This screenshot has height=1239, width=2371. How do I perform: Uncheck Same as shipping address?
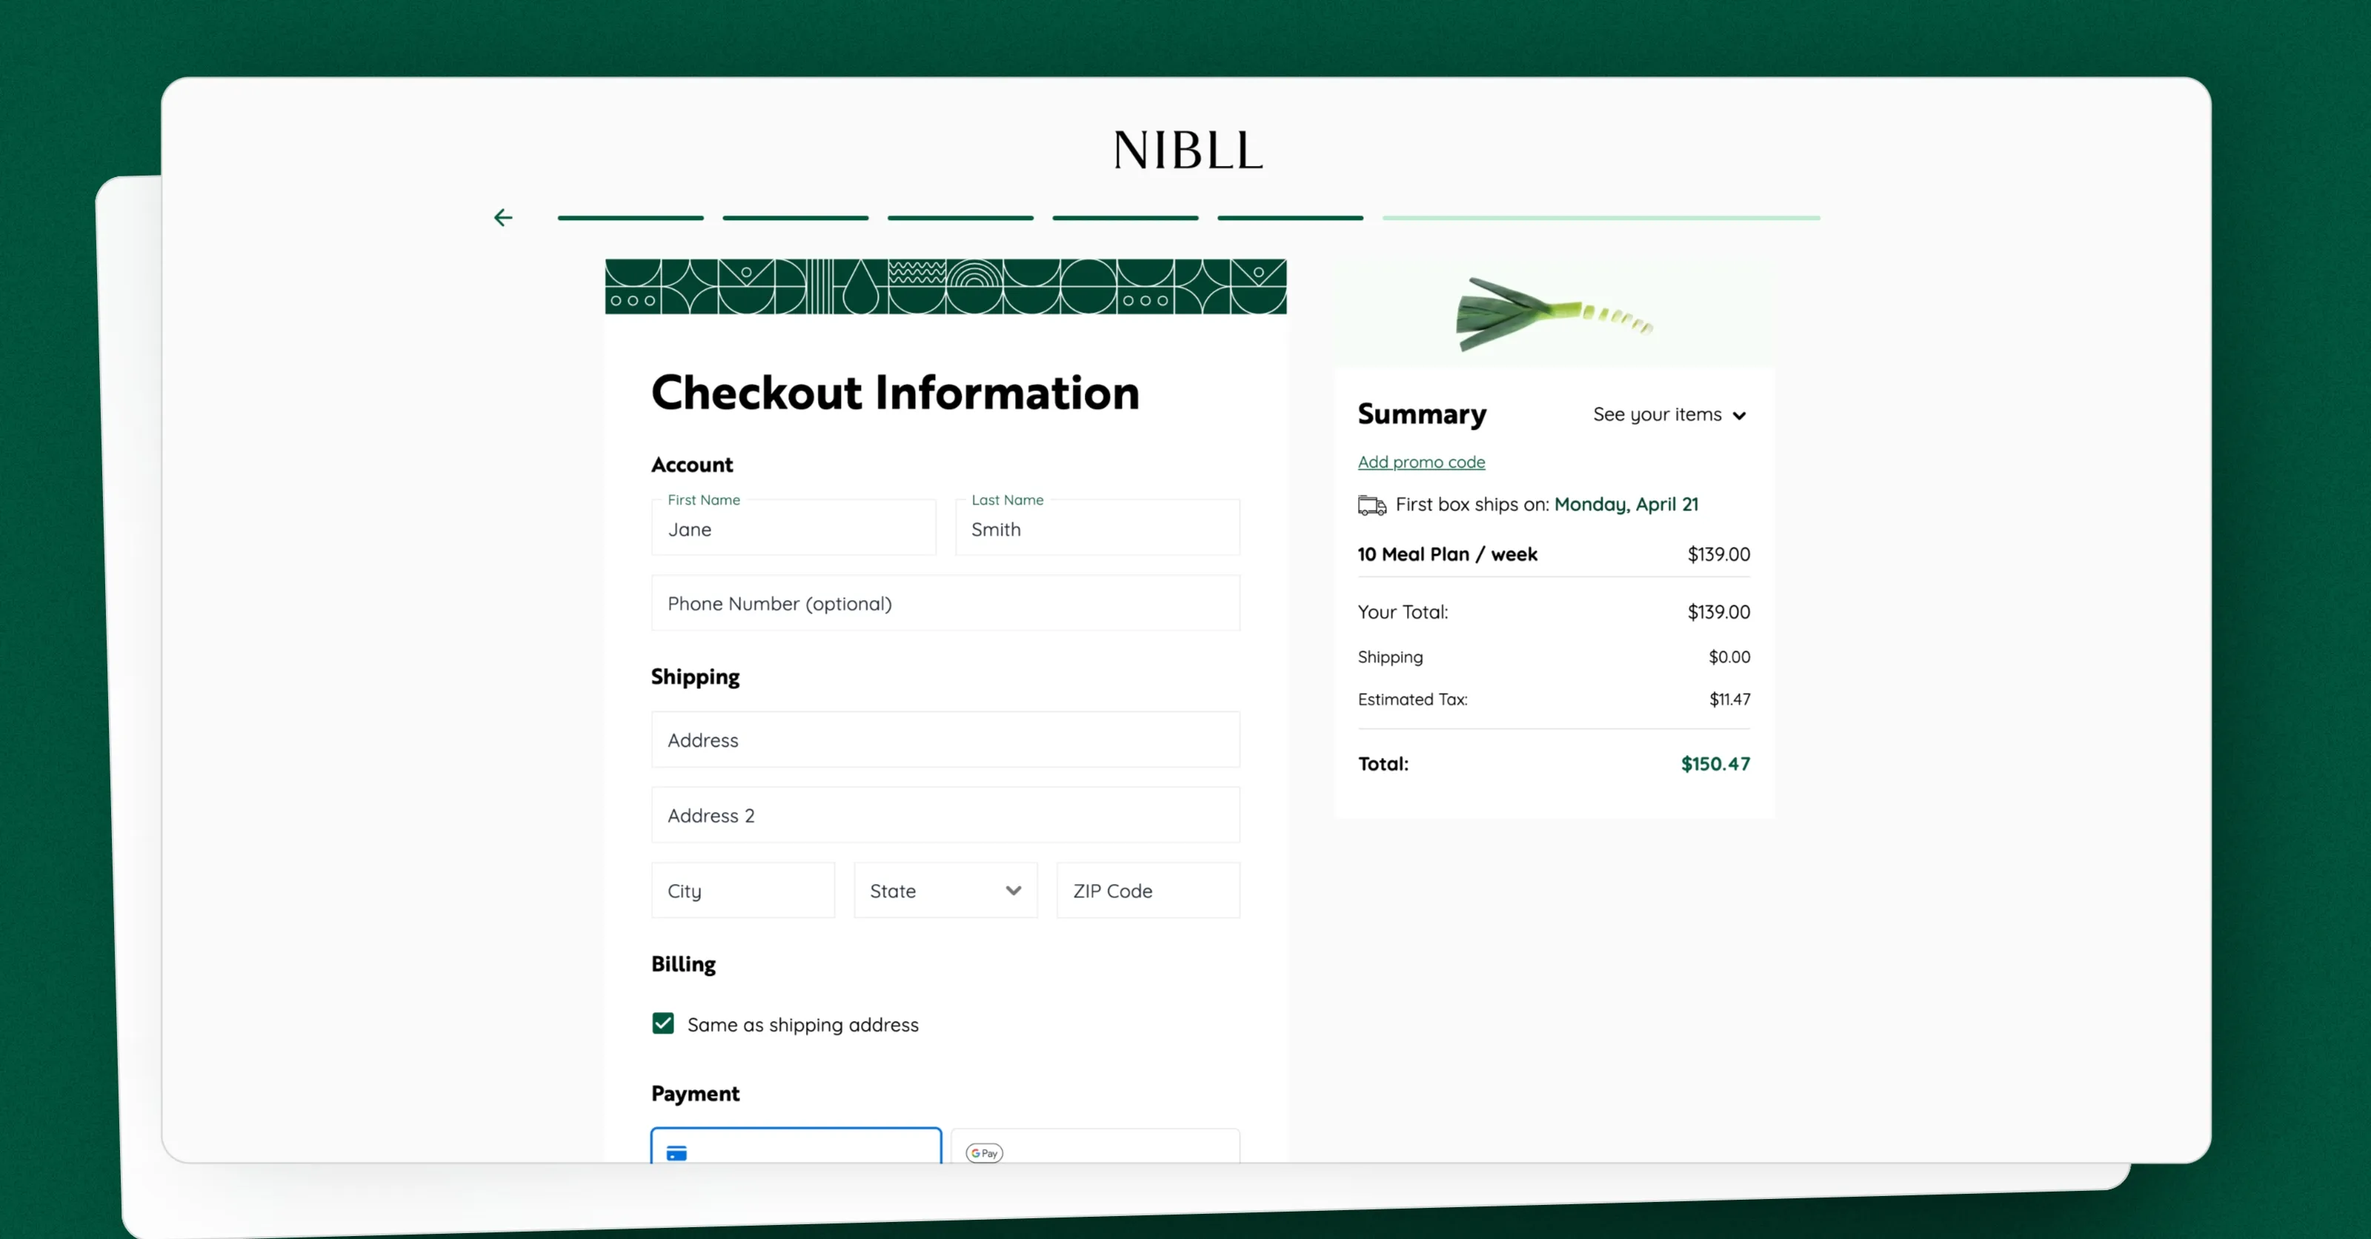(662, 1023)
